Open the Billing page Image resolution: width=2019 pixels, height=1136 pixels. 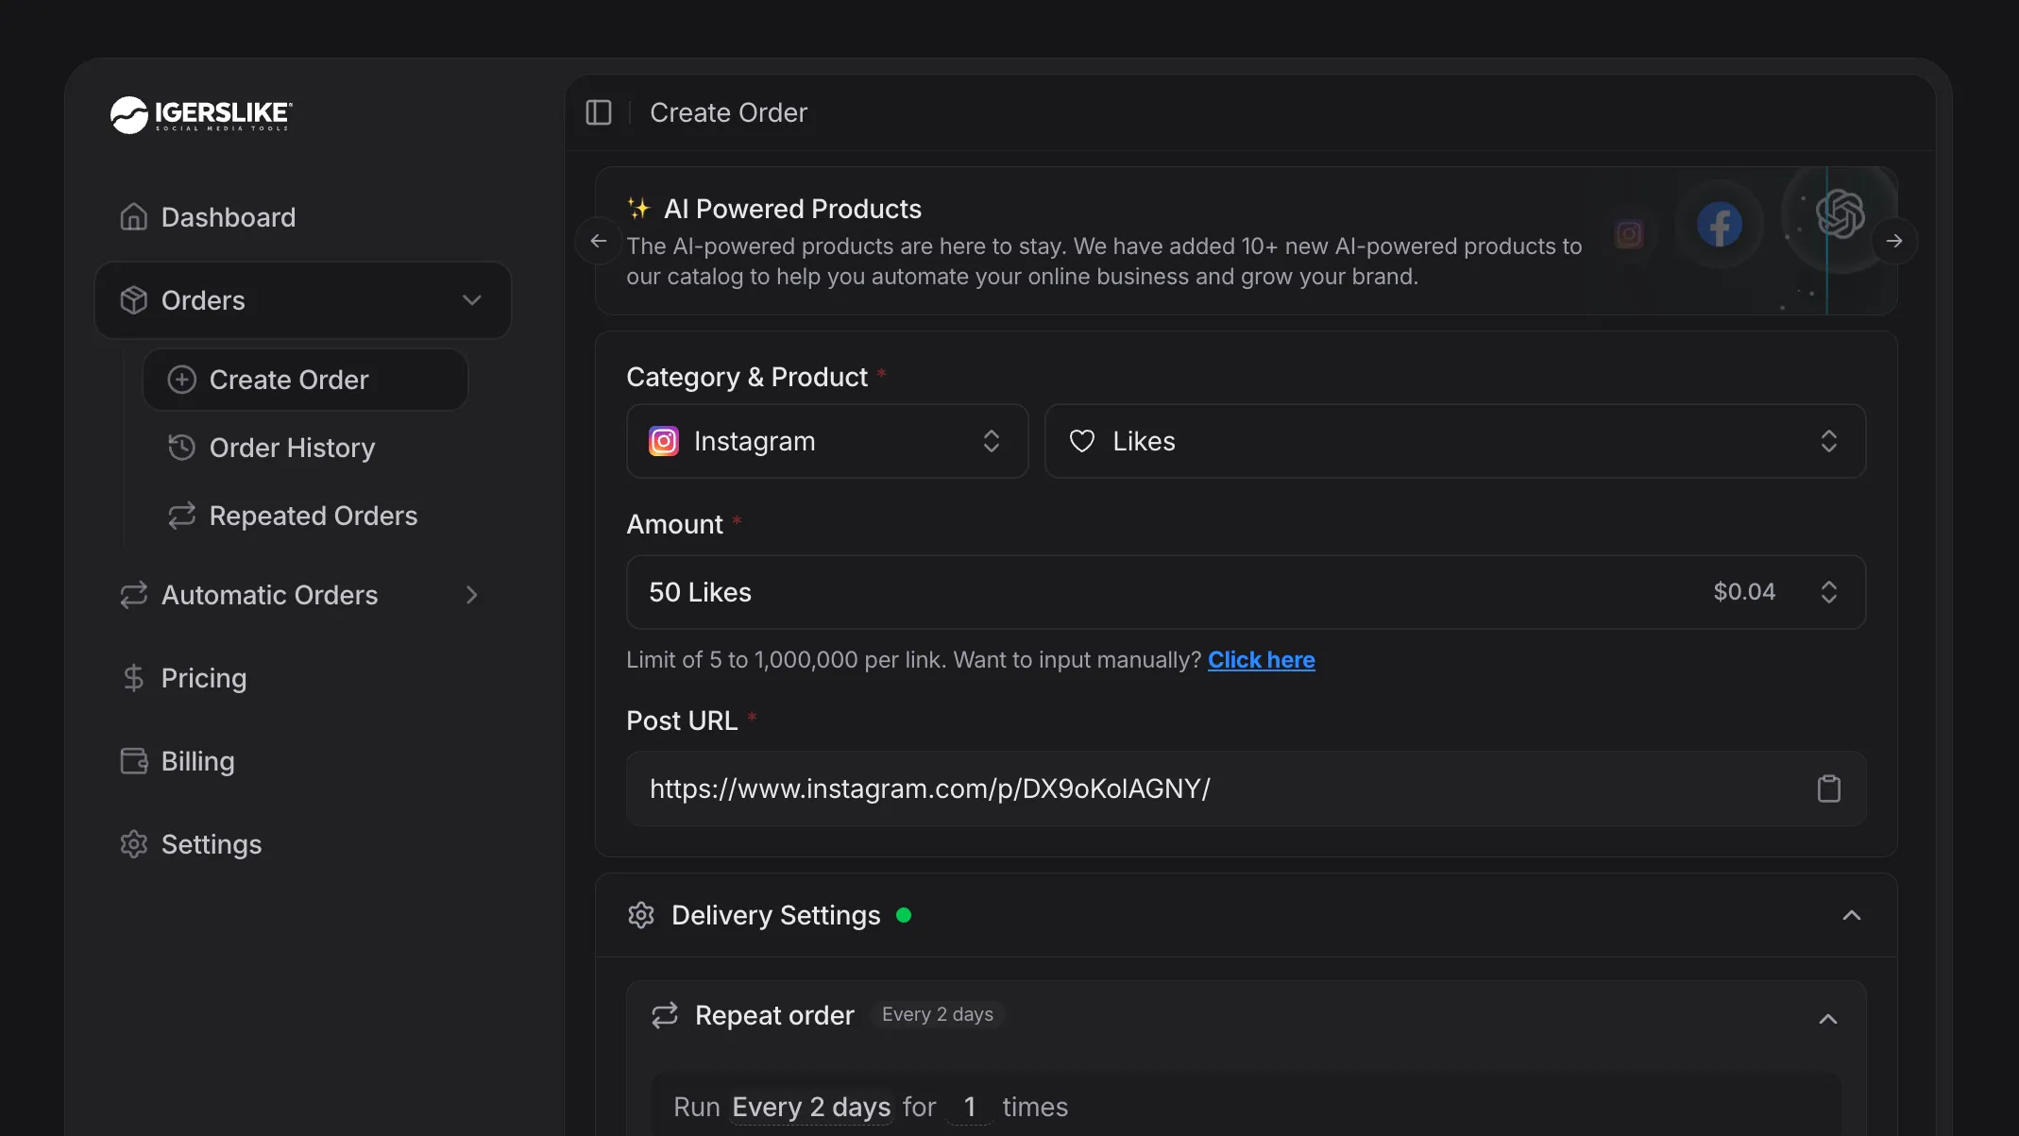tap(302, 761)
